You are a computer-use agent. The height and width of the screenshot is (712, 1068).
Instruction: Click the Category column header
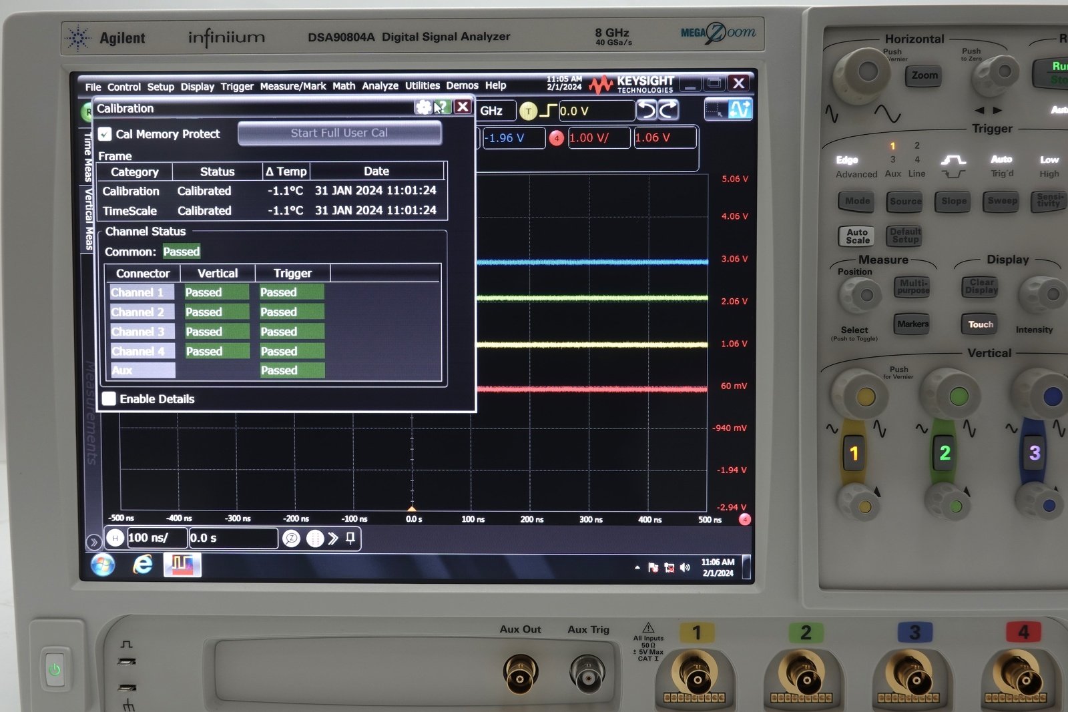[x=135, y=172]
